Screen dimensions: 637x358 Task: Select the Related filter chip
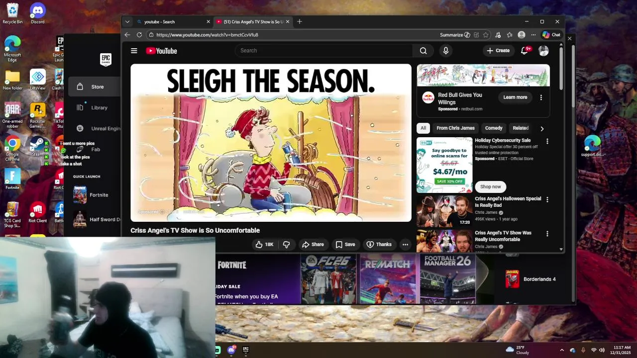tap(521, 128)
